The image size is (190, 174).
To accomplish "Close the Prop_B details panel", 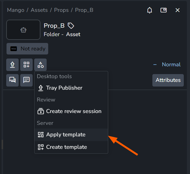I will (x=178, y=10).
